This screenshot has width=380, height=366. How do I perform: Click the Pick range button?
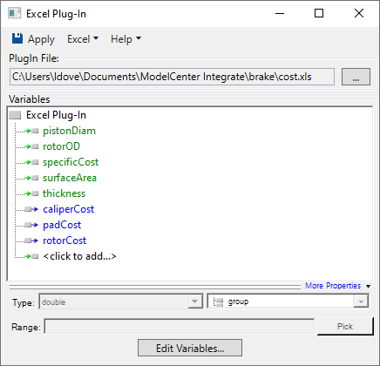pos(345,327)
